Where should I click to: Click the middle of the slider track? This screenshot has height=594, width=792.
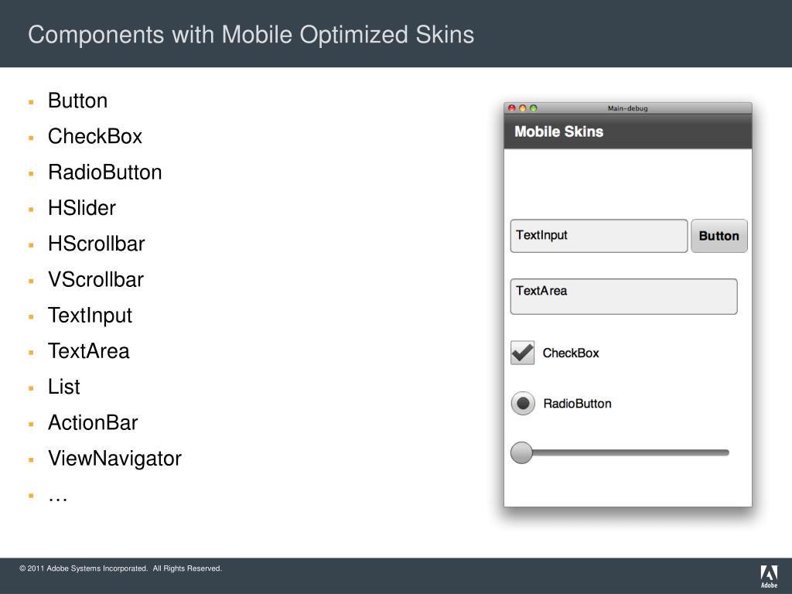[626, 452]
